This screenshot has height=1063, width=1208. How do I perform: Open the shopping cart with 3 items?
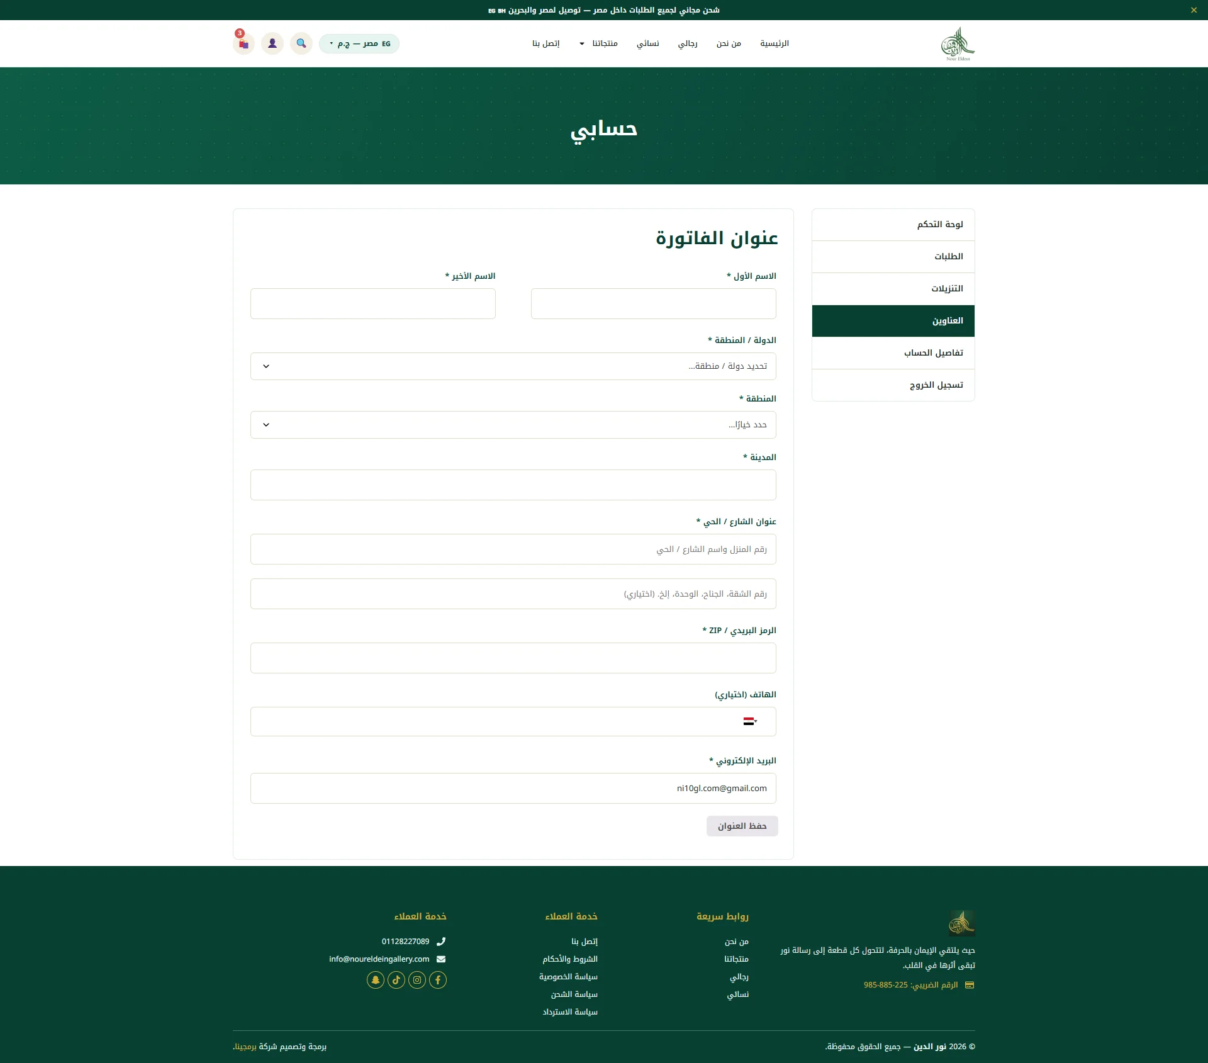(243, 43)
